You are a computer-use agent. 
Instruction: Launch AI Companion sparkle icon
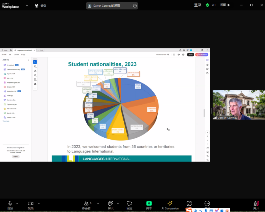tap(170, 204)
